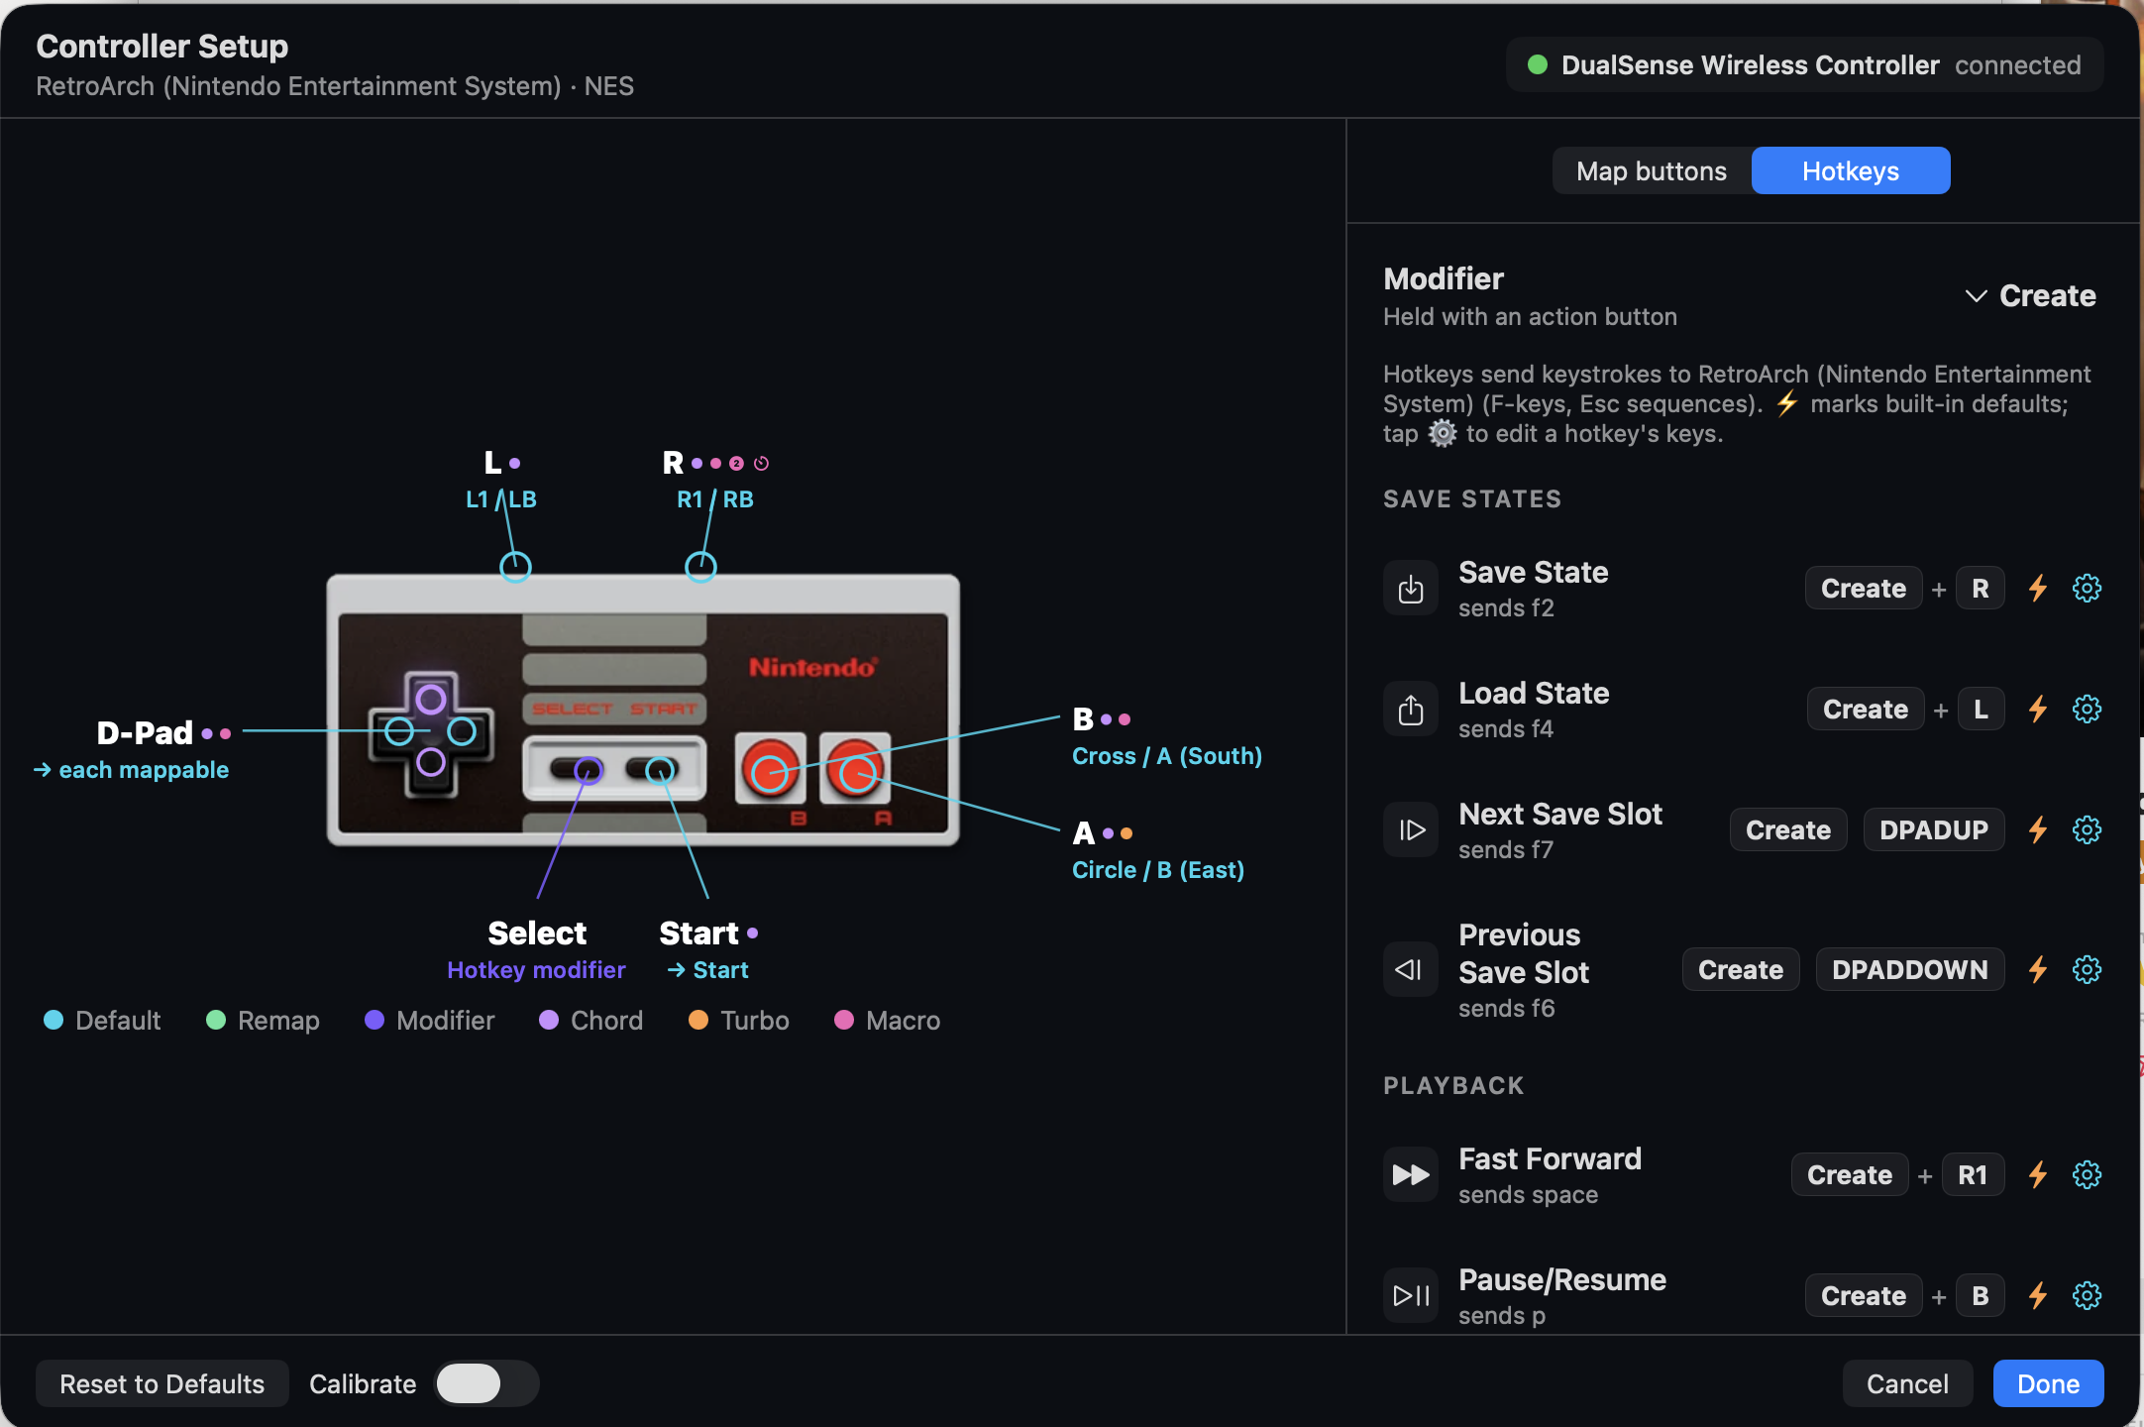Select the NES A button marker
The width and height of the screenshot is (2144, 1427).
pyautogui.click(x=857, y=773)
